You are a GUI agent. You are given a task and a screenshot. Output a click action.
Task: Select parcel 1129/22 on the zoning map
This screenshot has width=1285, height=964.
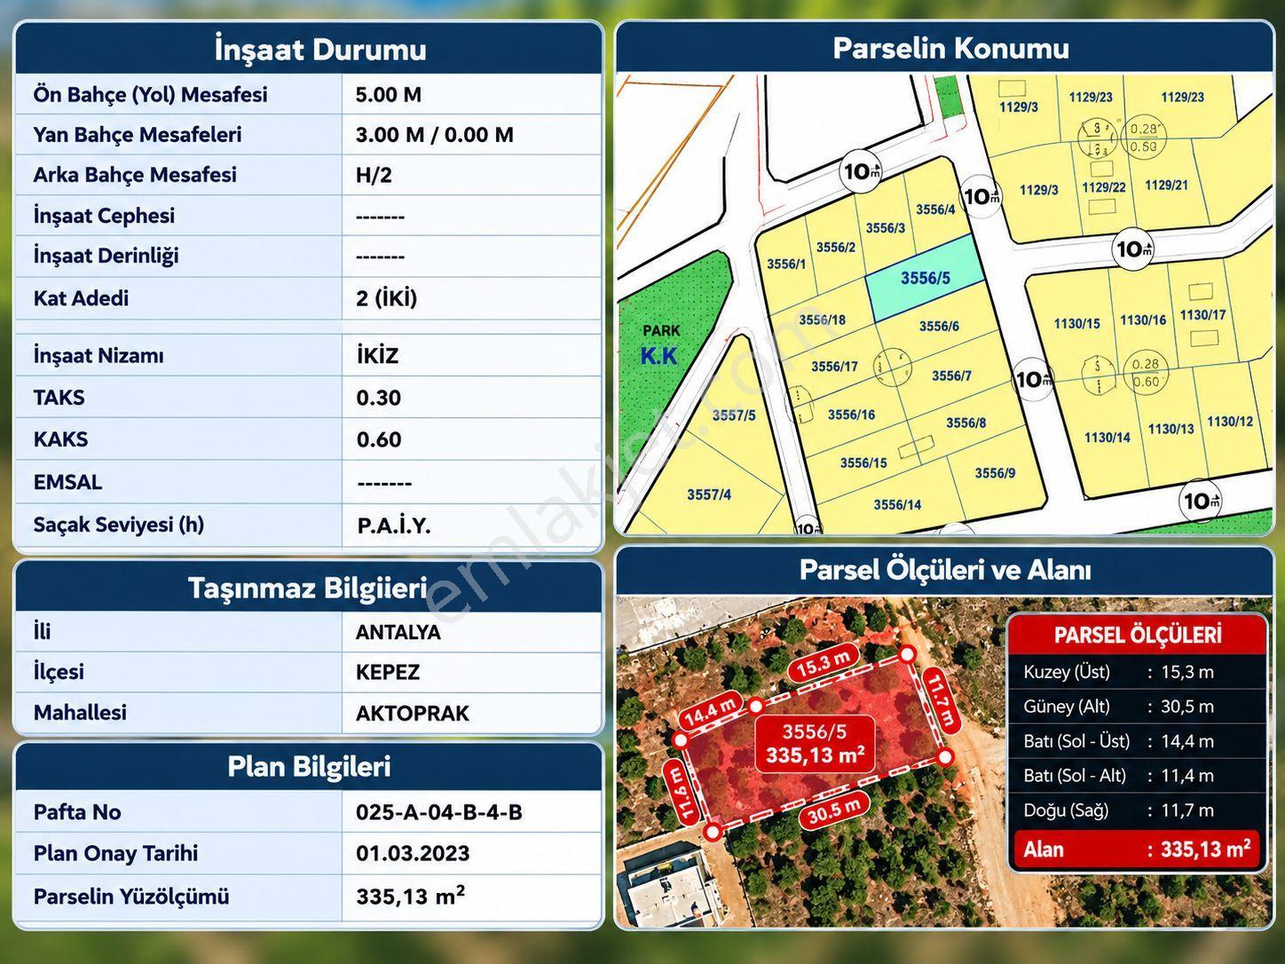click(1103, 187)
